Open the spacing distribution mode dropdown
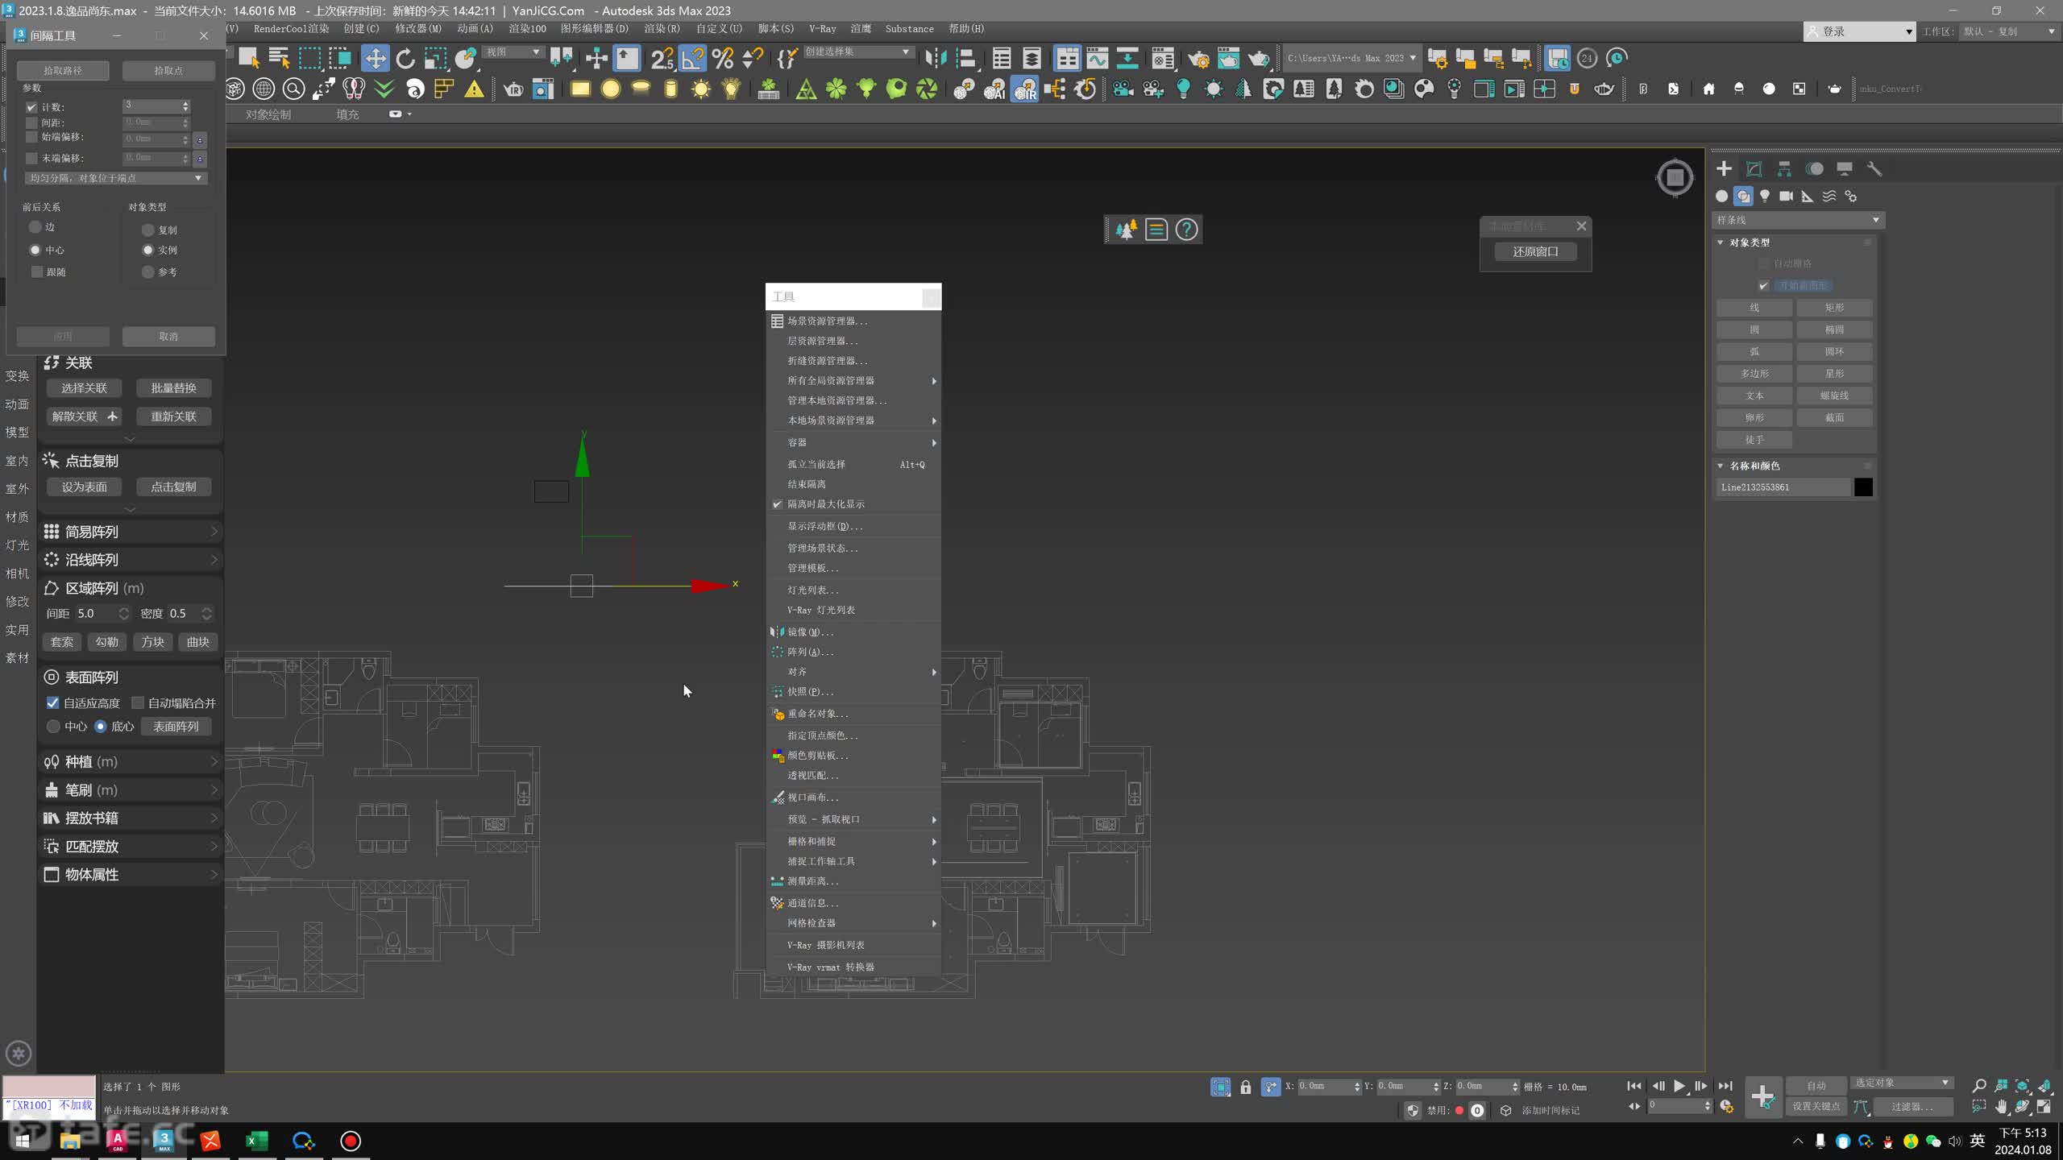This screenshot has height=1160, width=2063. coord(115,178)
